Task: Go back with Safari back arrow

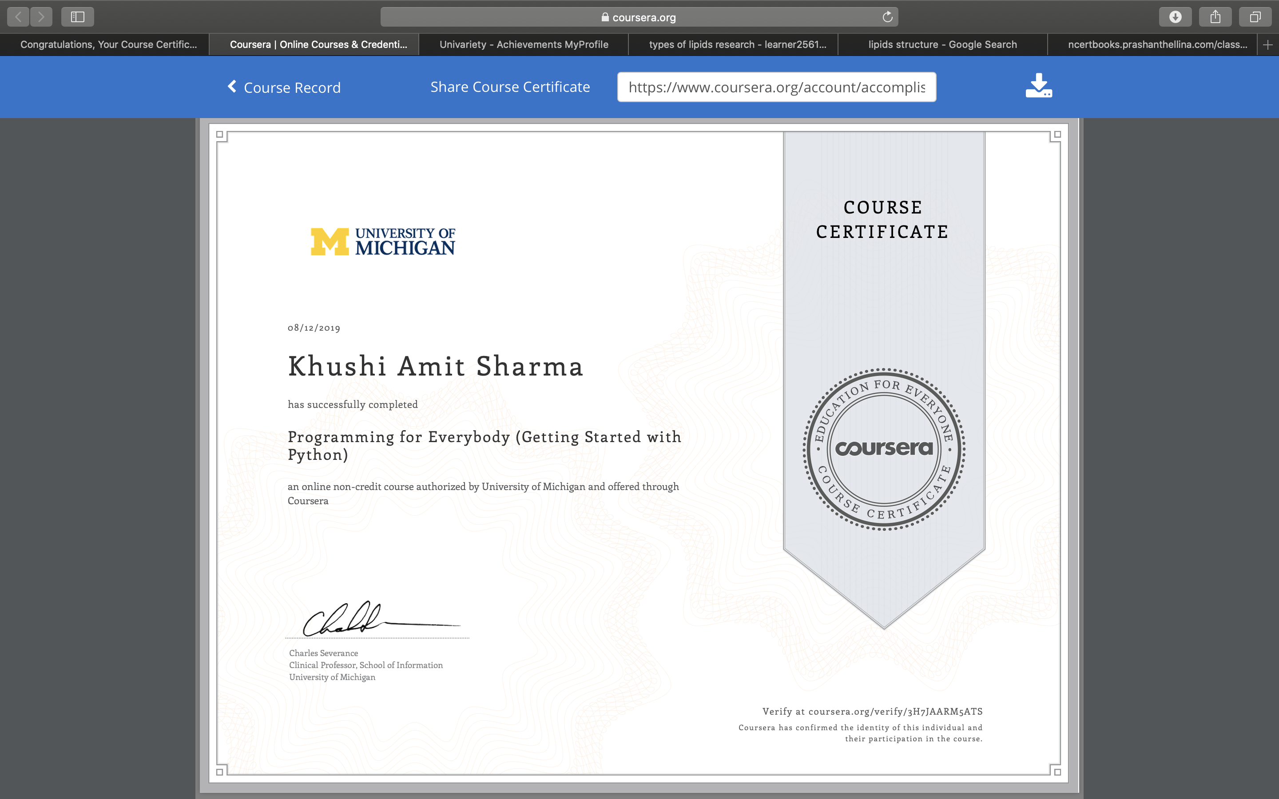Action: click(18, 17)
